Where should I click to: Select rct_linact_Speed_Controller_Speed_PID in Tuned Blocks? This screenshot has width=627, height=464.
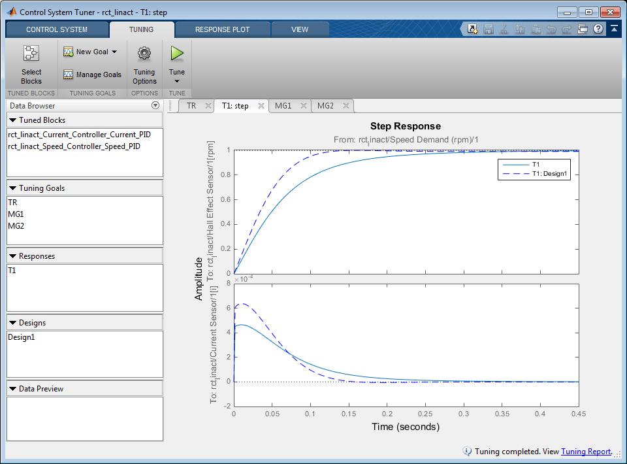74,146
